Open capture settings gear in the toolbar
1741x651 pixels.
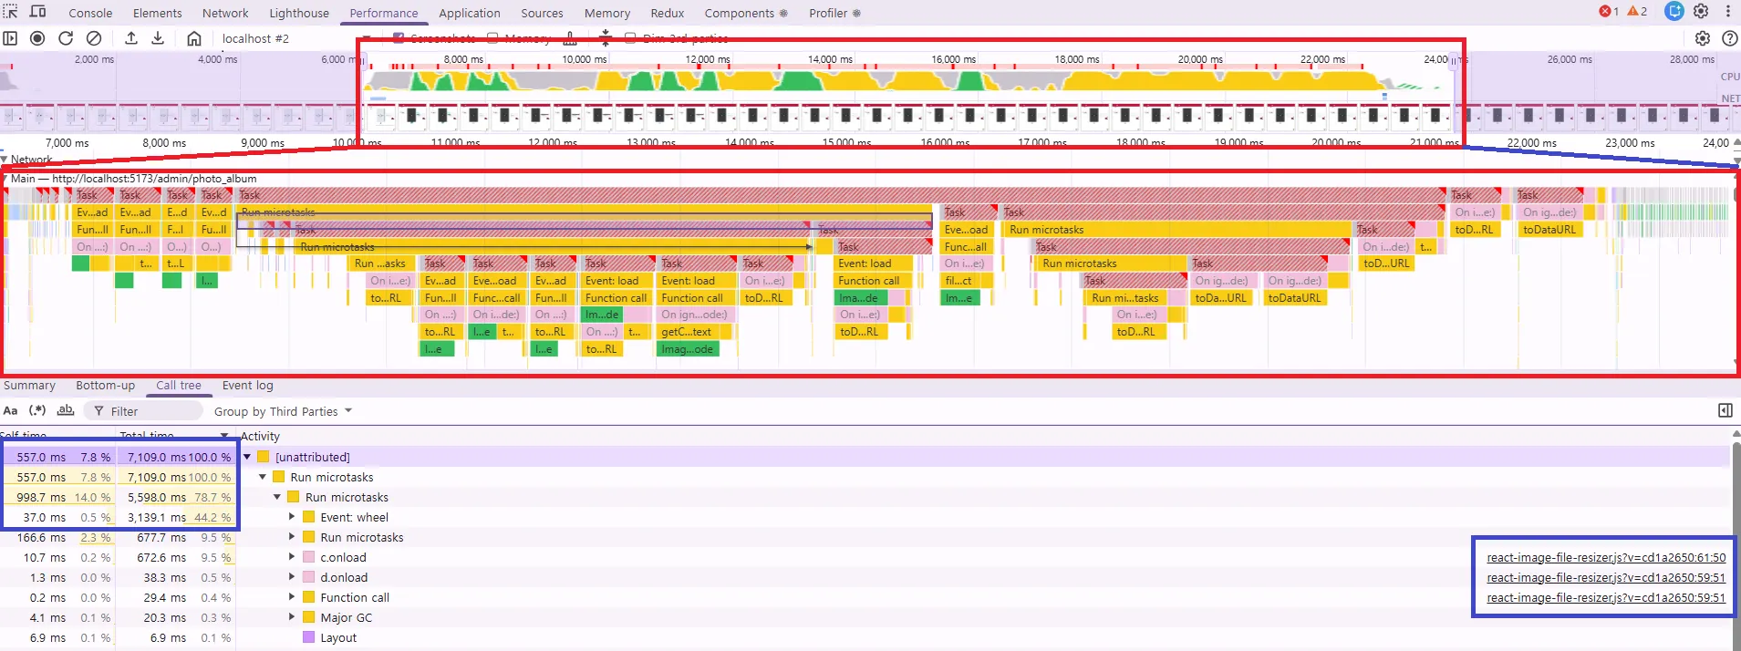point(1702,38)
